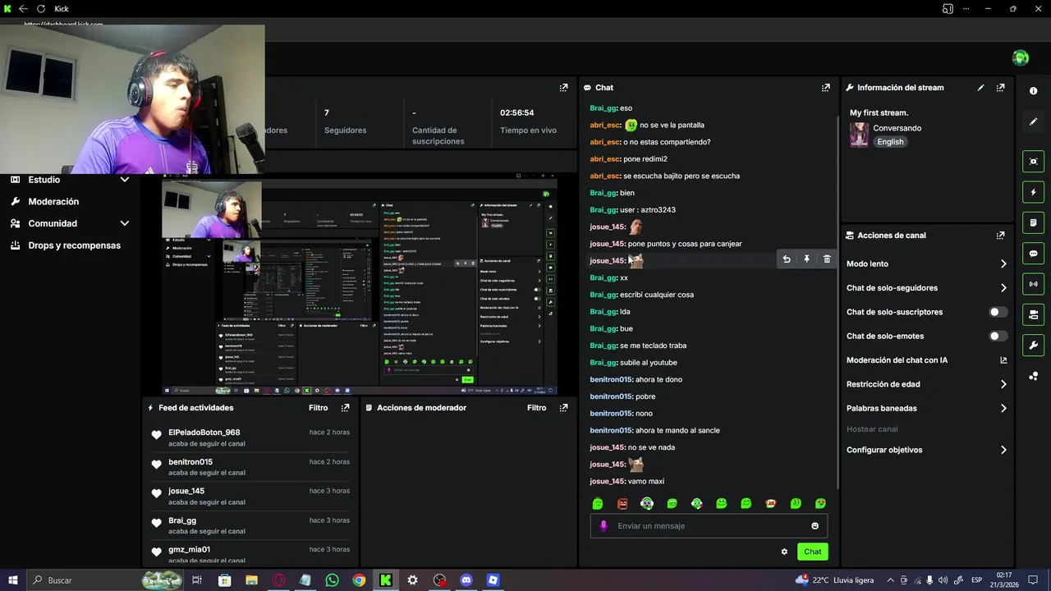Click the document notes icon in right sidebar
The height and width of the screenshot is (591, 1051).
[x=1034, y=222]
